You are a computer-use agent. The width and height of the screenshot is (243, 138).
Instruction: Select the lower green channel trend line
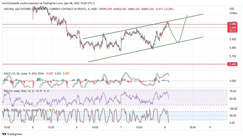tap(146, 49)
